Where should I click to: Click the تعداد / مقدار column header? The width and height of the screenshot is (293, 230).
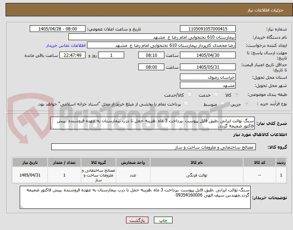(64, 162)
